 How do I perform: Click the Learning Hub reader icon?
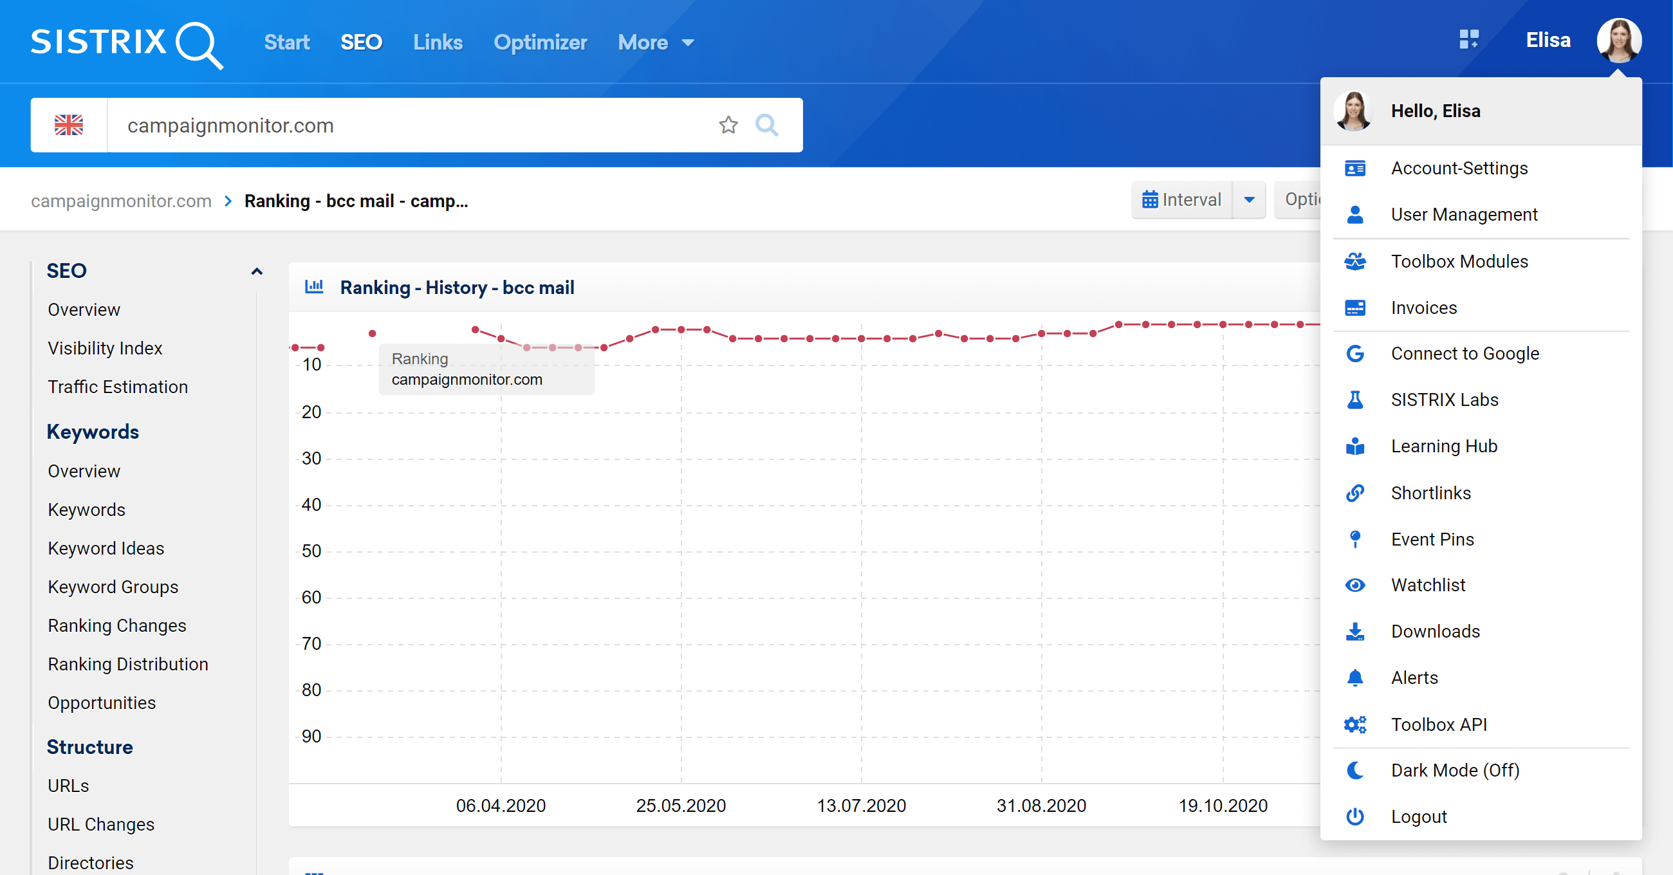[1354, 447]
